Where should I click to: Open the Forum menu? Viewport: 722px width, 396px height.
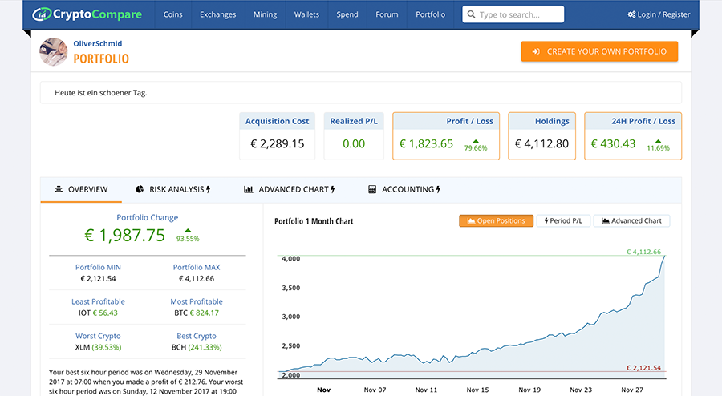[387, 14]
